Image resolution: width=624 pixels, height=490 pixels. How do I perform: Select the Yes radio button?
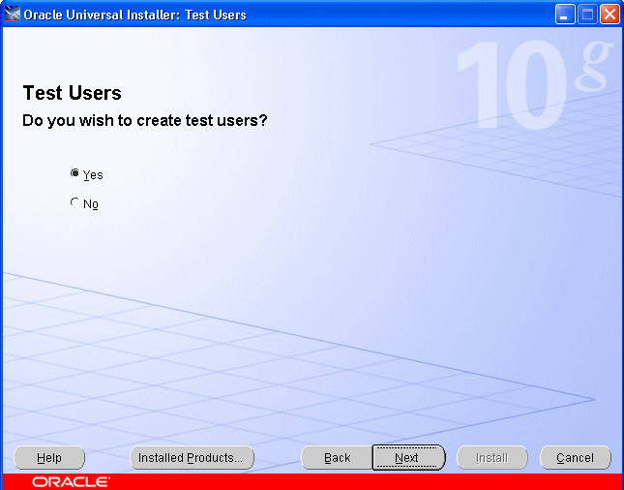click(74, 173)
